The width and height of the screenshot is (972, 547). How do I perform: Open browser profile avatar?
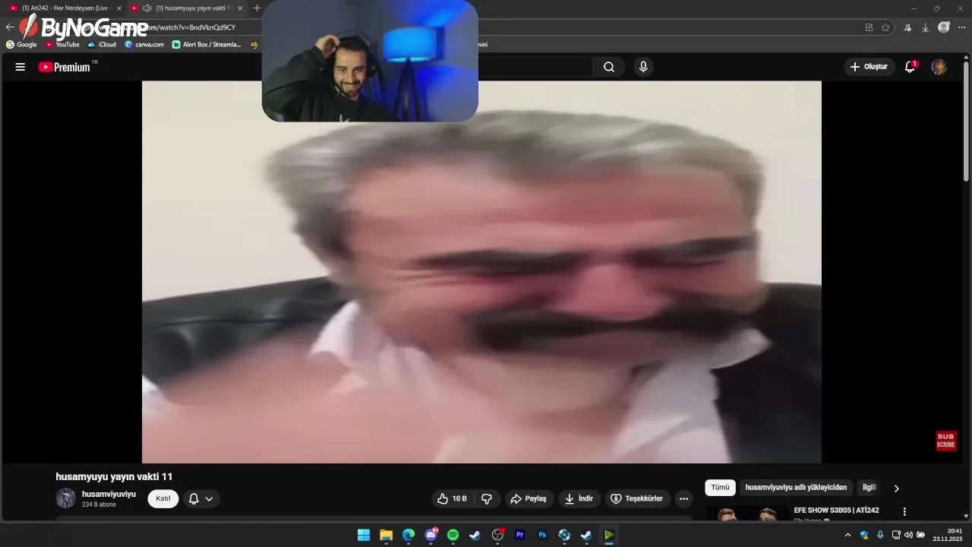944,27
